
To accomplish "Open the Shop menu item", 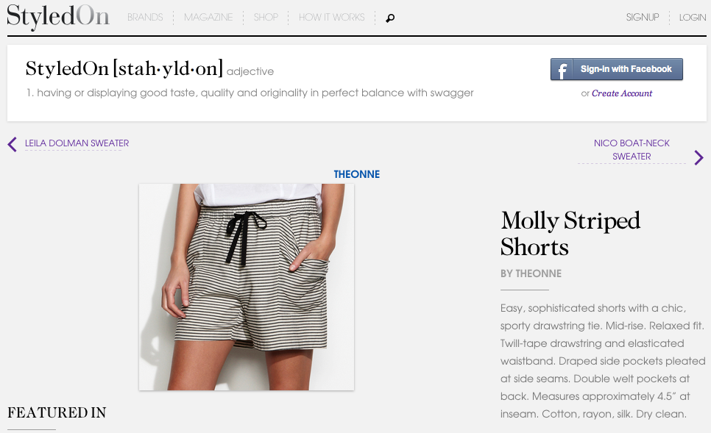I will (266, 17).
